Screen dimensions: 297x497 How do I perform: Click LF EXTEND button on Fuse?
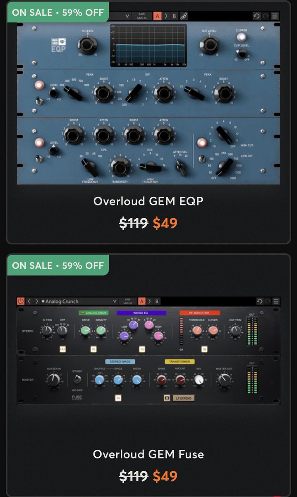click(184, 398)
